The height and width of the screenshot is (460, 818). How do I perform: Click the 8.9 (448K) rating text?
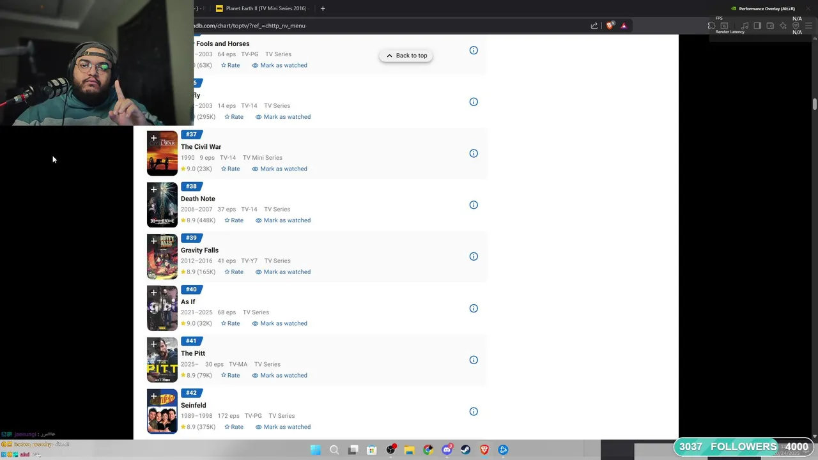pos(198,220)
